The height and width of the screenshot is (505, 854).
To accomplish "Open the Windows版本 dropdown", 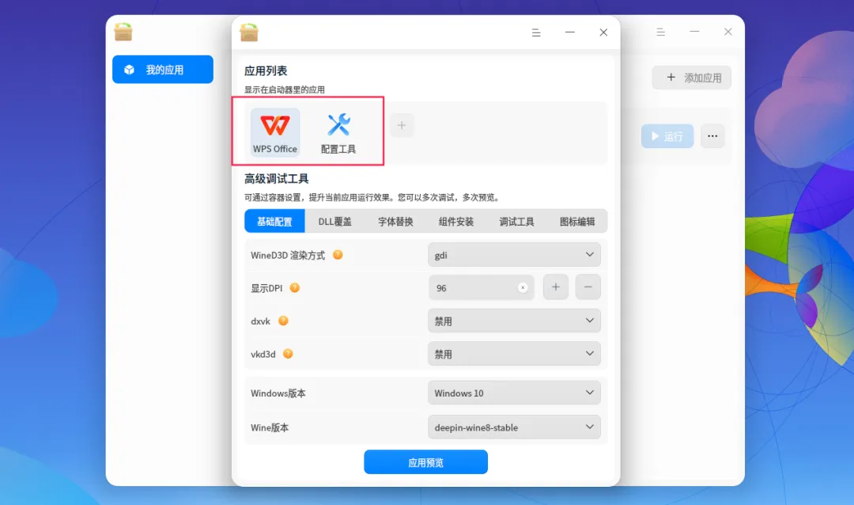I will (x=514, y=393).
